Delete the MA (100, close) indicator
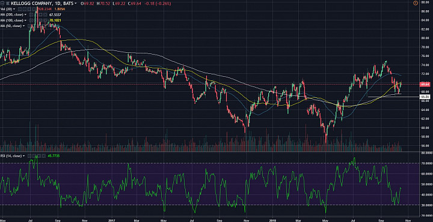433x222 pixels. pyautogui.click(x=45, y=20)
